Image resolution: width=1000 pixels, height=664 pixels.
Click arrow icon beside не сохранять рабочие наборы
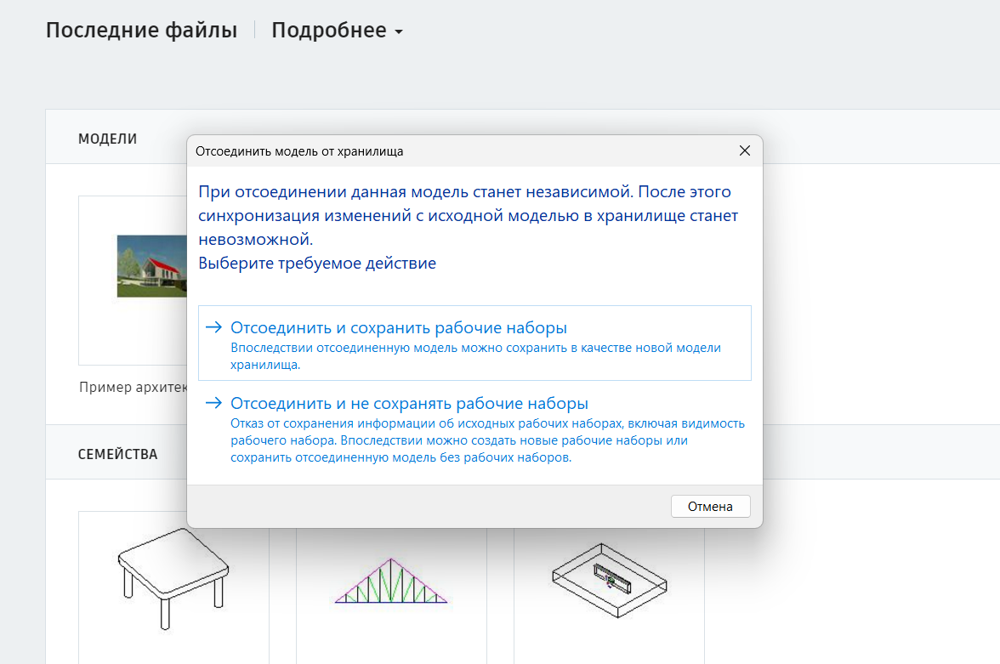(213, 403)
